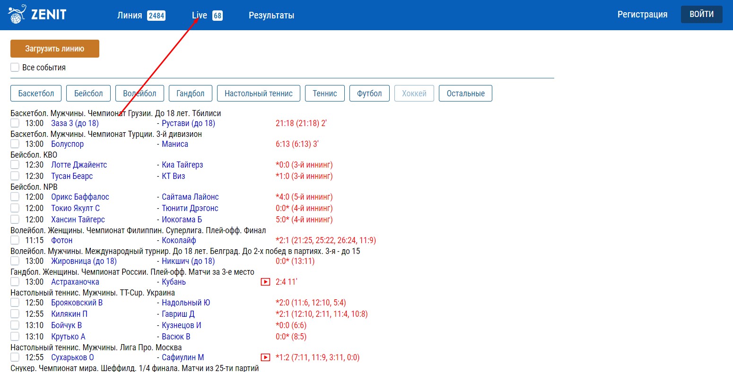Check the box for Крутько А match
The image size is (733, 372).
point(15,337)
